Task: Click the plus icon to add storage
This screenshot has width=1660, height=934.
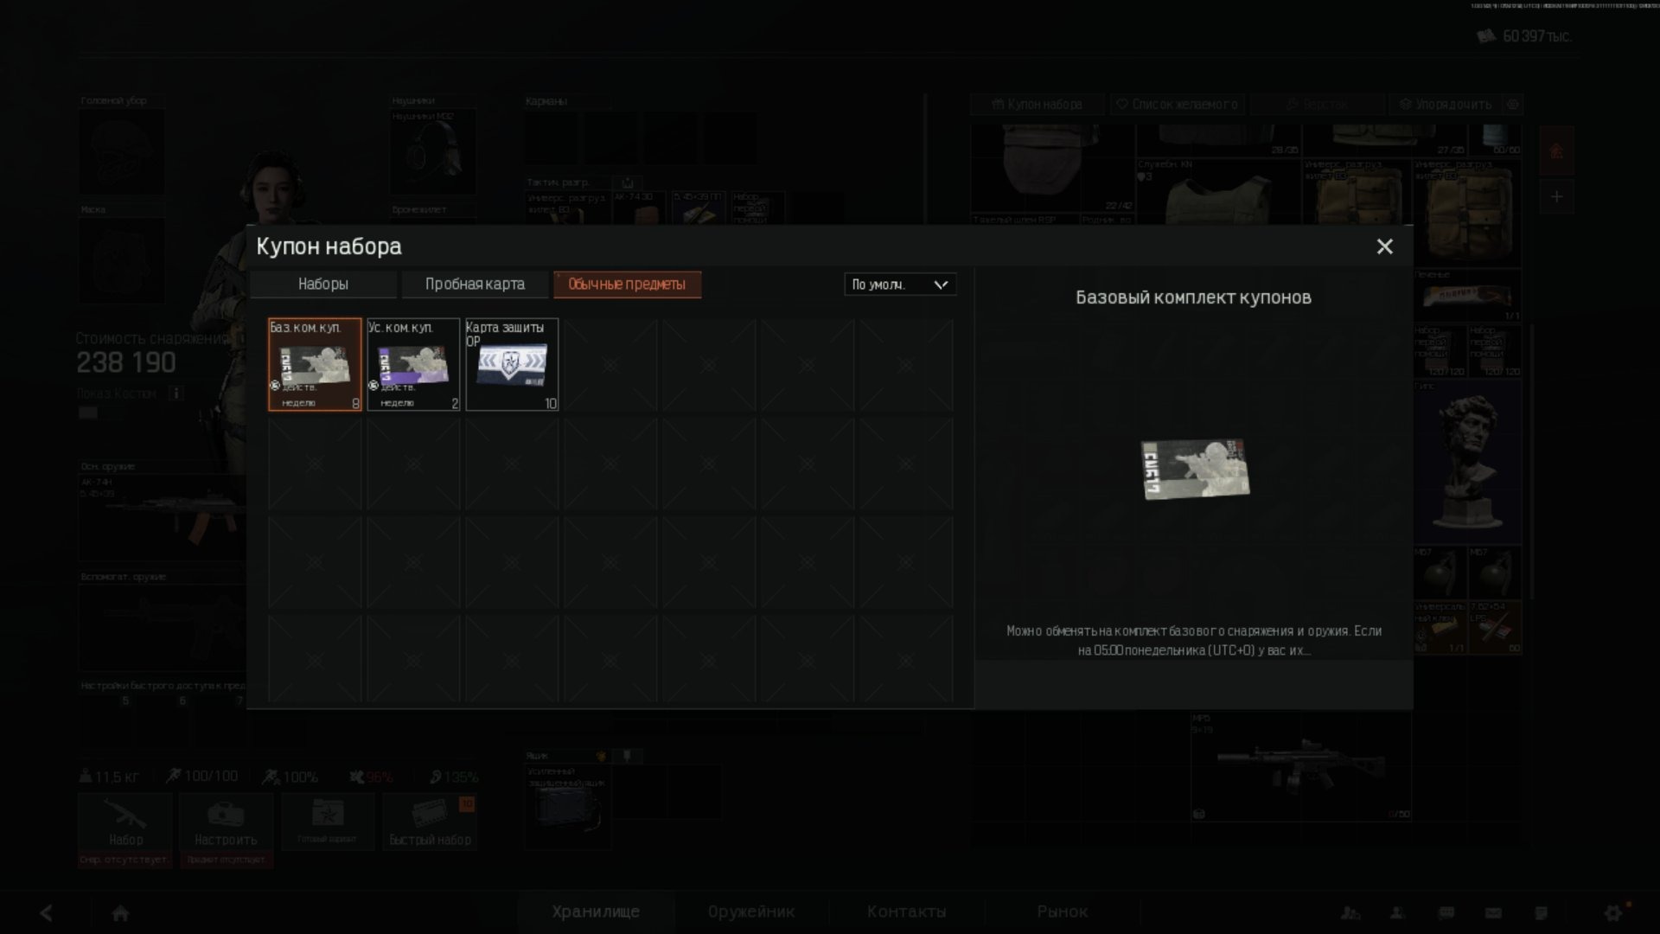Action: pos(1556,196)
